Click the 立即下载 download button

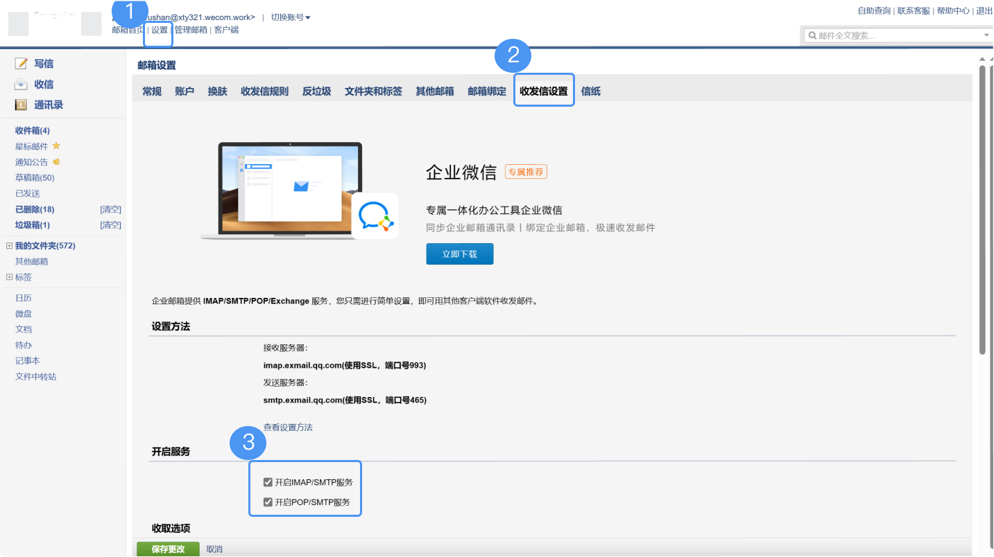(459, 254)
